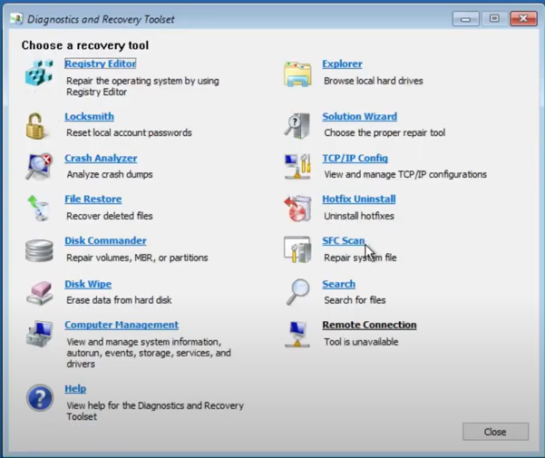545x458 pixels.
Task: Click 'View and manage TCP/IP configurations' text
Action: tap(405, 174)
